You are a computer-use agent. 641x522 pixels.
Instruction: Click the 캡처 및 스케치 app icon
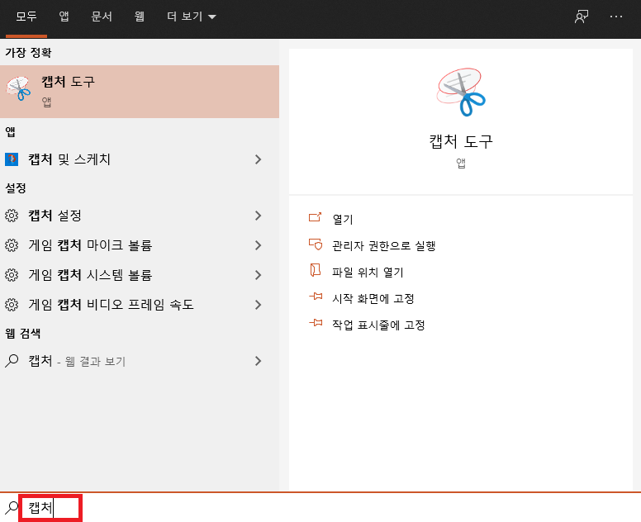[12, 159]
